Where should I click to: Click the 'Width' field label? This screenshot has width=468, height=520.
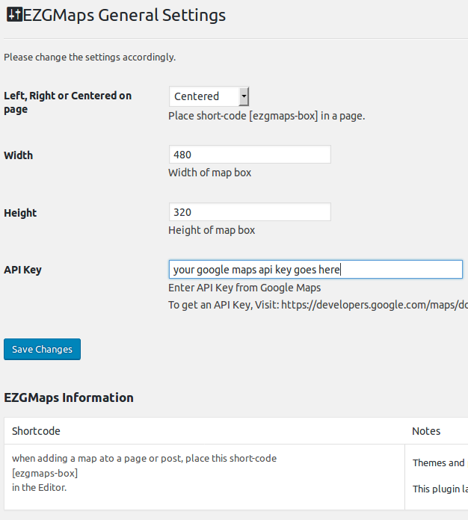(x=18, y=155)
